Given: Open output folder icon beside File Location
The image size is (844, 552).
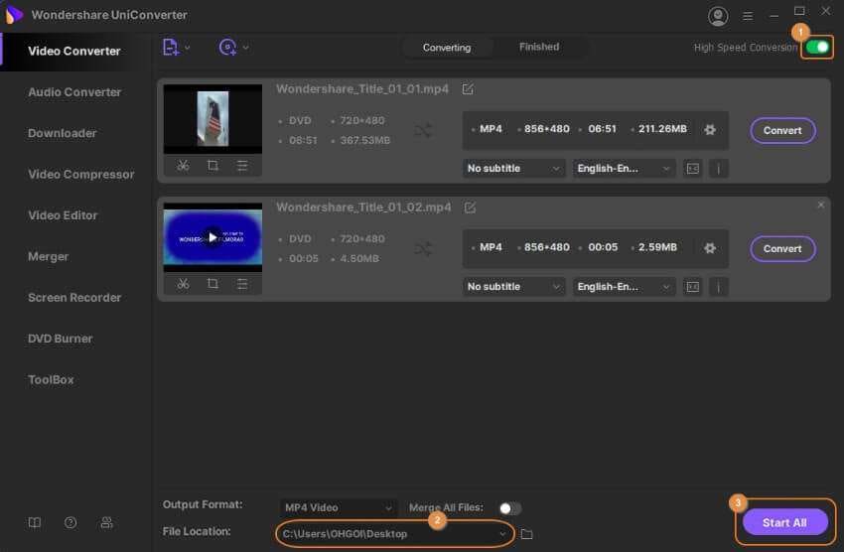Looking at the screenshot, I should [527, 534].
